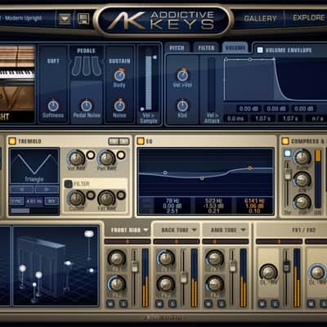This screenshot has height=327, width=327.
Task: Open the Gallery page
Action: 260,19
